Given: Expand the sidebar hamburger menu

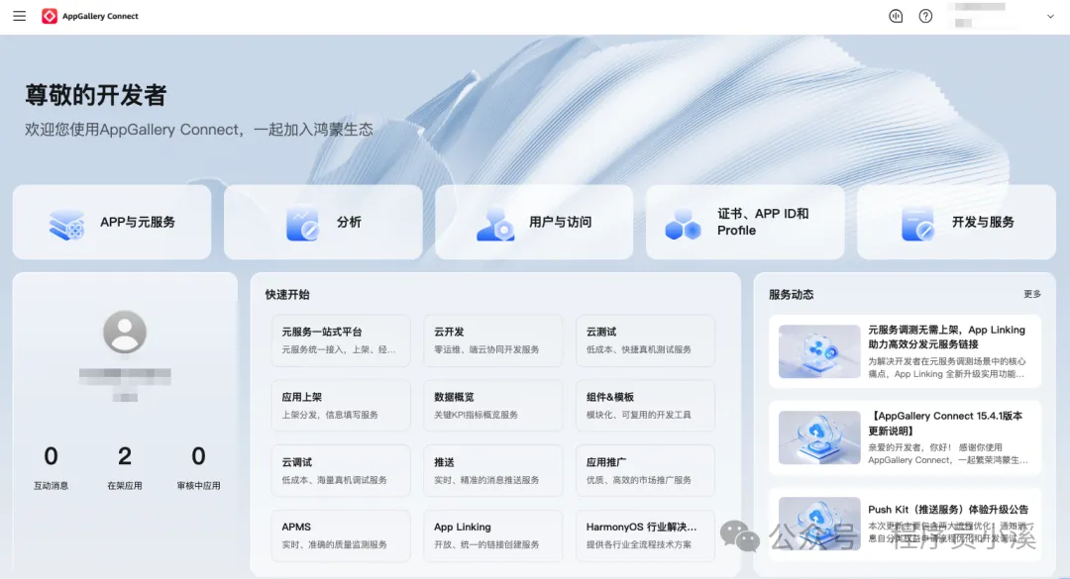Looking at the screenshot, I should (x=19, y=16).
